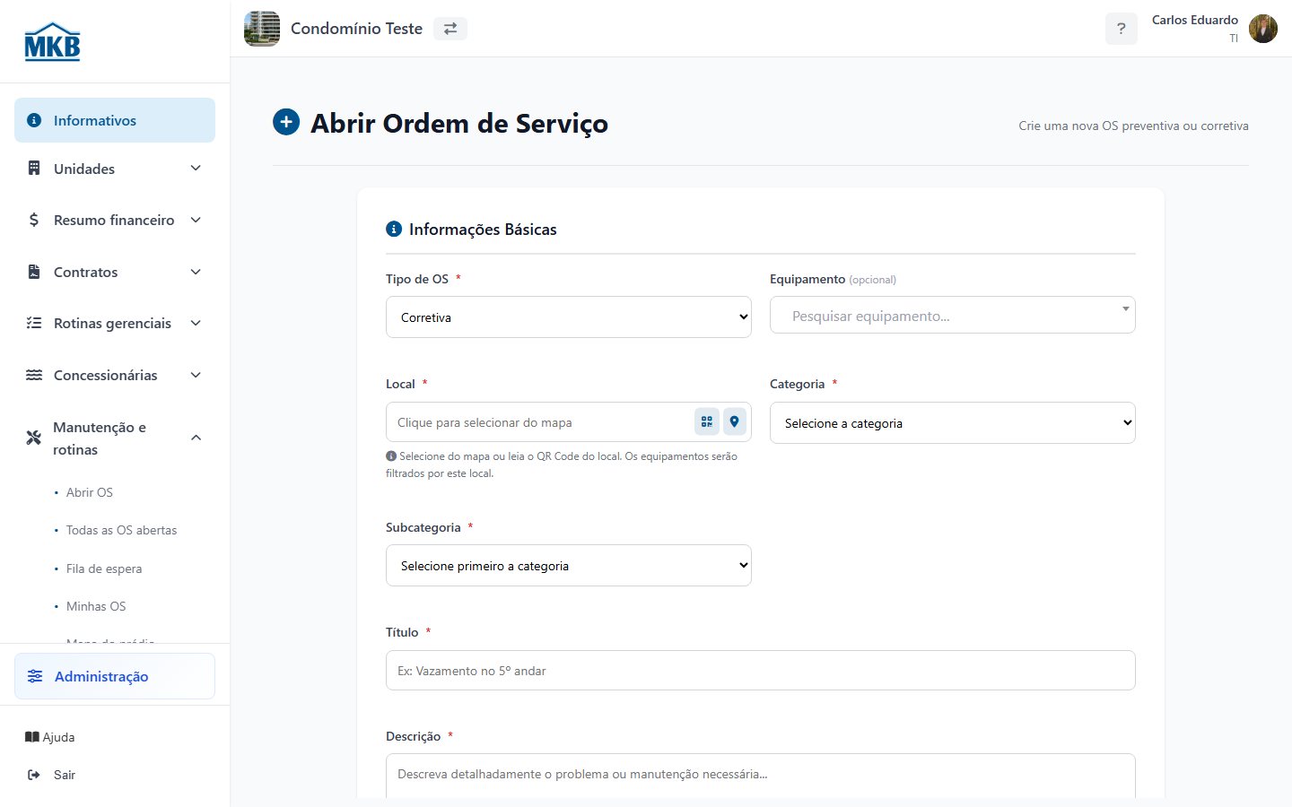Open the Categoria select dropdown
1292x807 pixels.
[953, 423]
